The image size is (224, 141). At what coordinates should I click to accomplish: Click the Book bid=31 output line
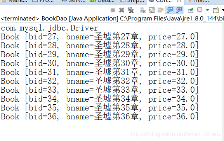(x=99, y=72)
